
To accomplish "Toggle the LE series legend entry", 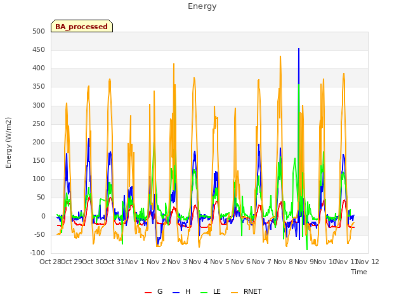I will coord(210,291).
